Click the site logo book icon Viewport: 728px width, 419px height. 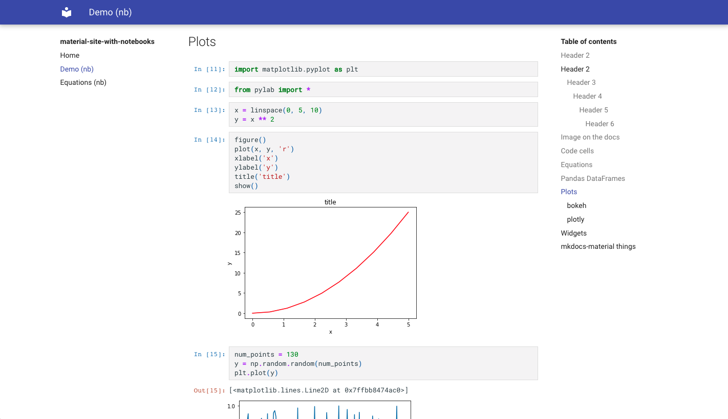click(x=66, y=12)
